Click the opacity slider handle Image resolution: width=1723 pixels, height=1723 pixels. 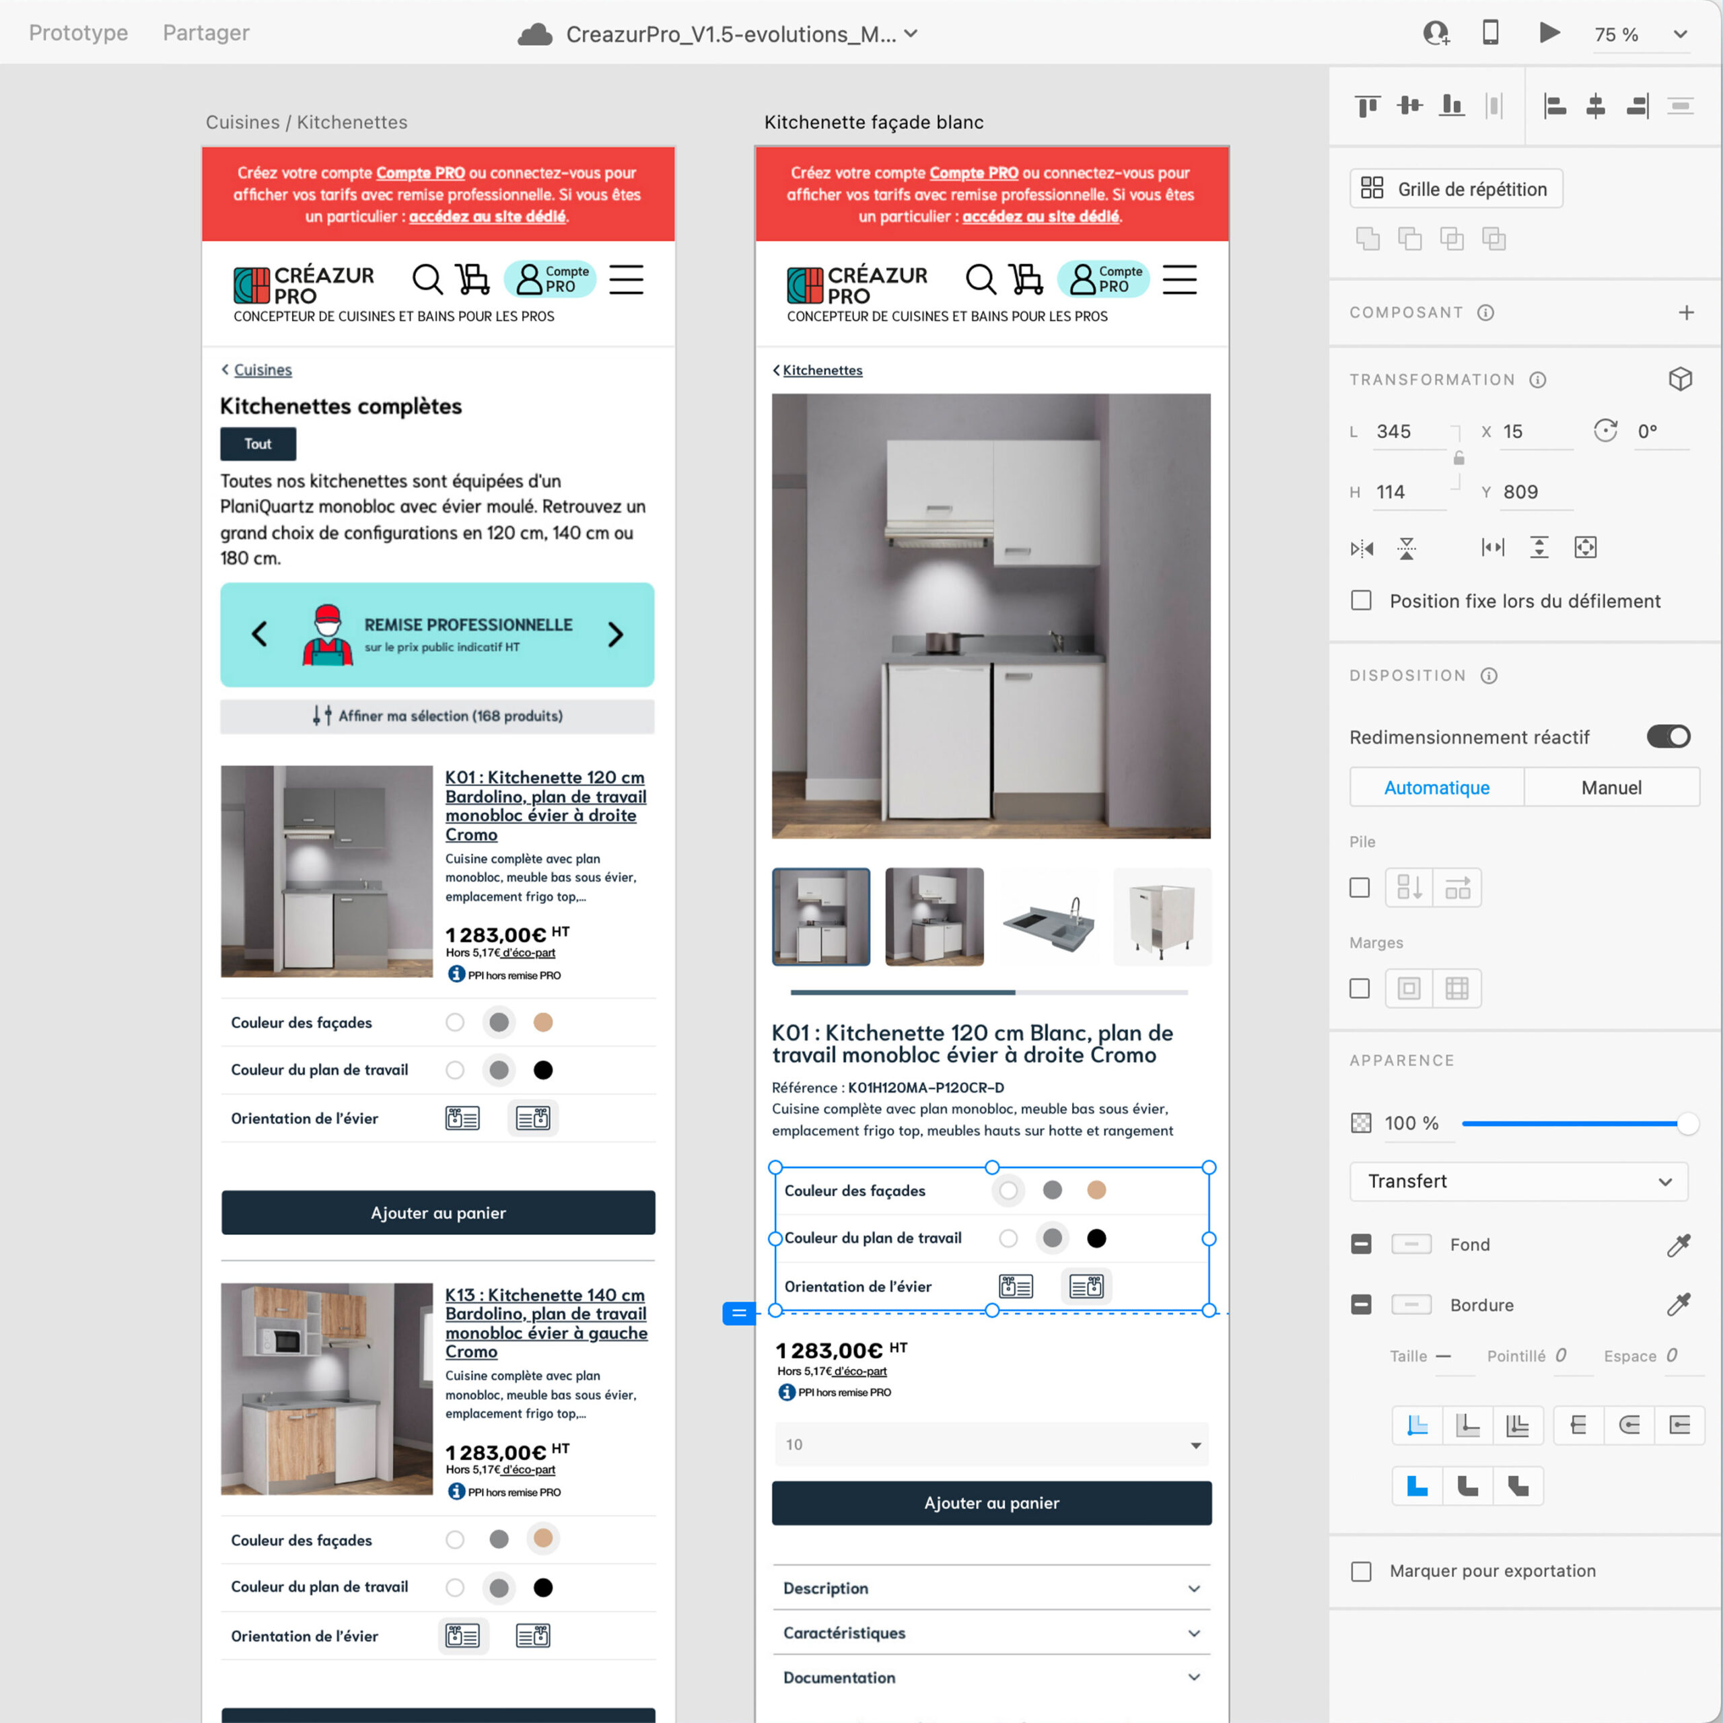click(1687, 1123)
